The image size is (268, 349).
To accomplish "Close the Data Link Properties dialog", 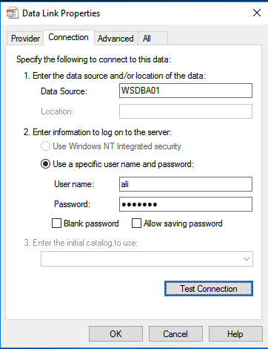I will pos(257,13).
